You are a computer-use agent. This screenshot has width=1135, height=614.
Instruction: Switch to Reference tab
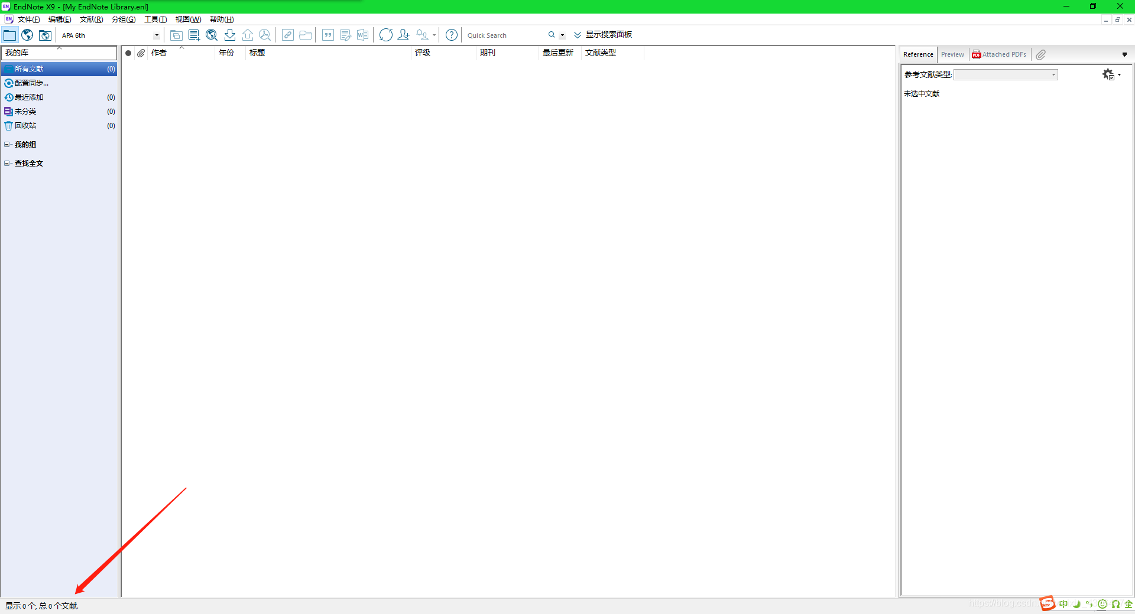pyautogui.click(x=918, y=54)
